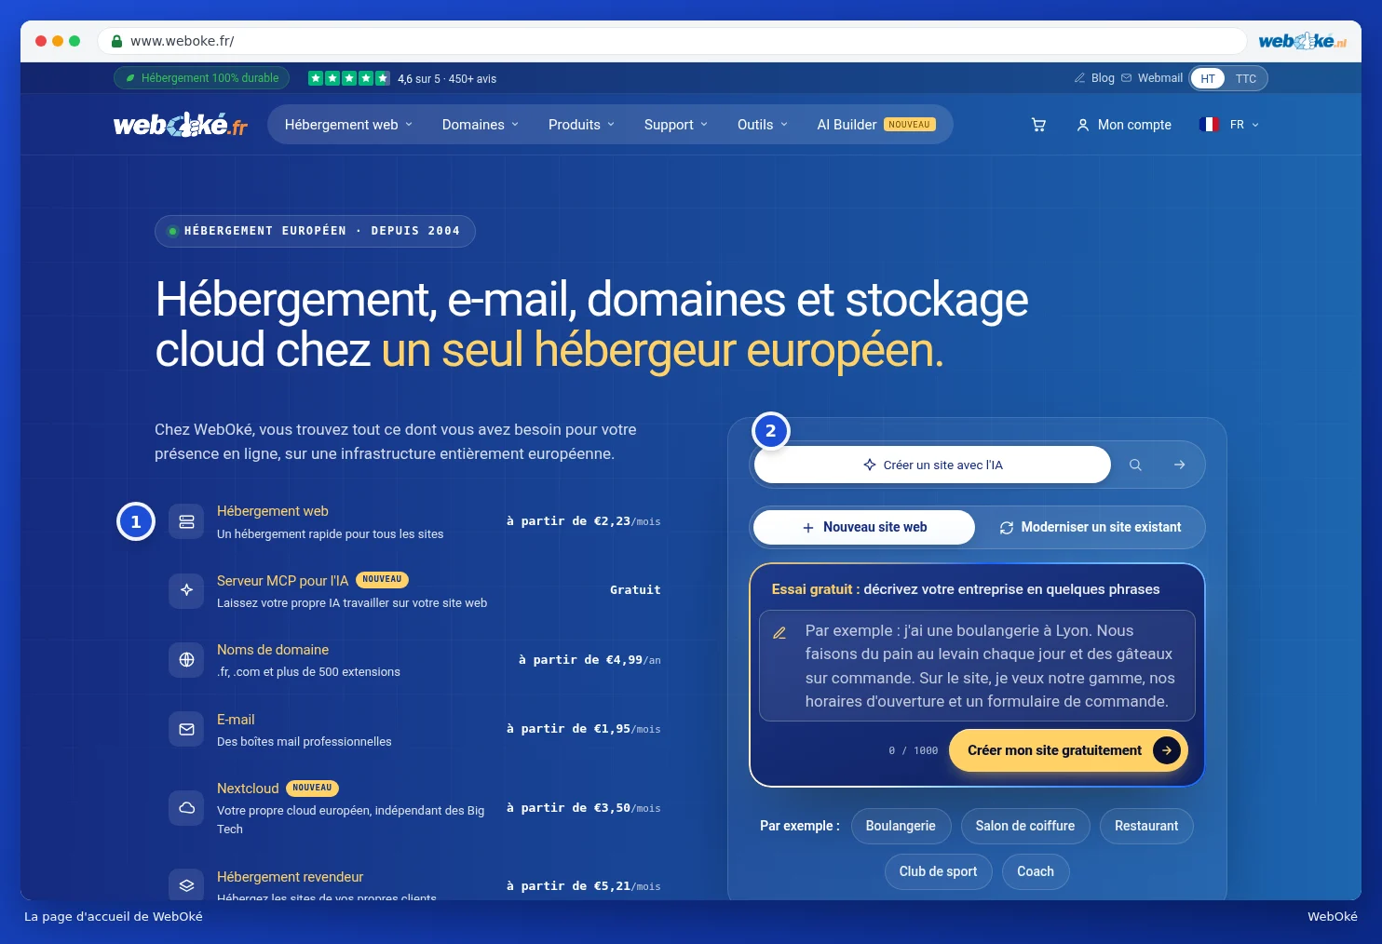Choose the Restaurant example chip
Screen dimensions: 1382x944
pyautogui.click(x=1146, y=826)
